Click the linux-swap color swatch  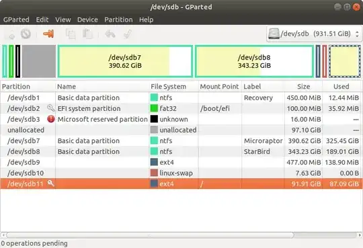(x=154, y=173)
